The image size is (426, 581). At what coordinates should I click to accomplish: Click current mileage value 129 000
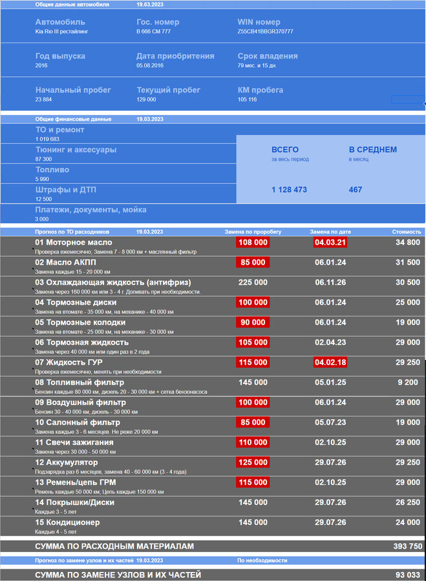point(146,99)
